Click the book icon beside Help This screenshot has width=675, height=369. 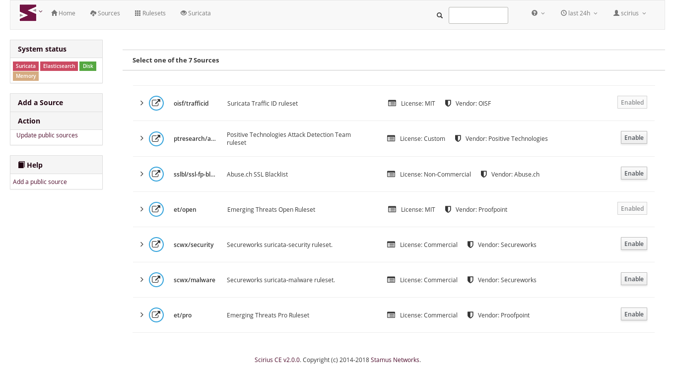point(21,165)
